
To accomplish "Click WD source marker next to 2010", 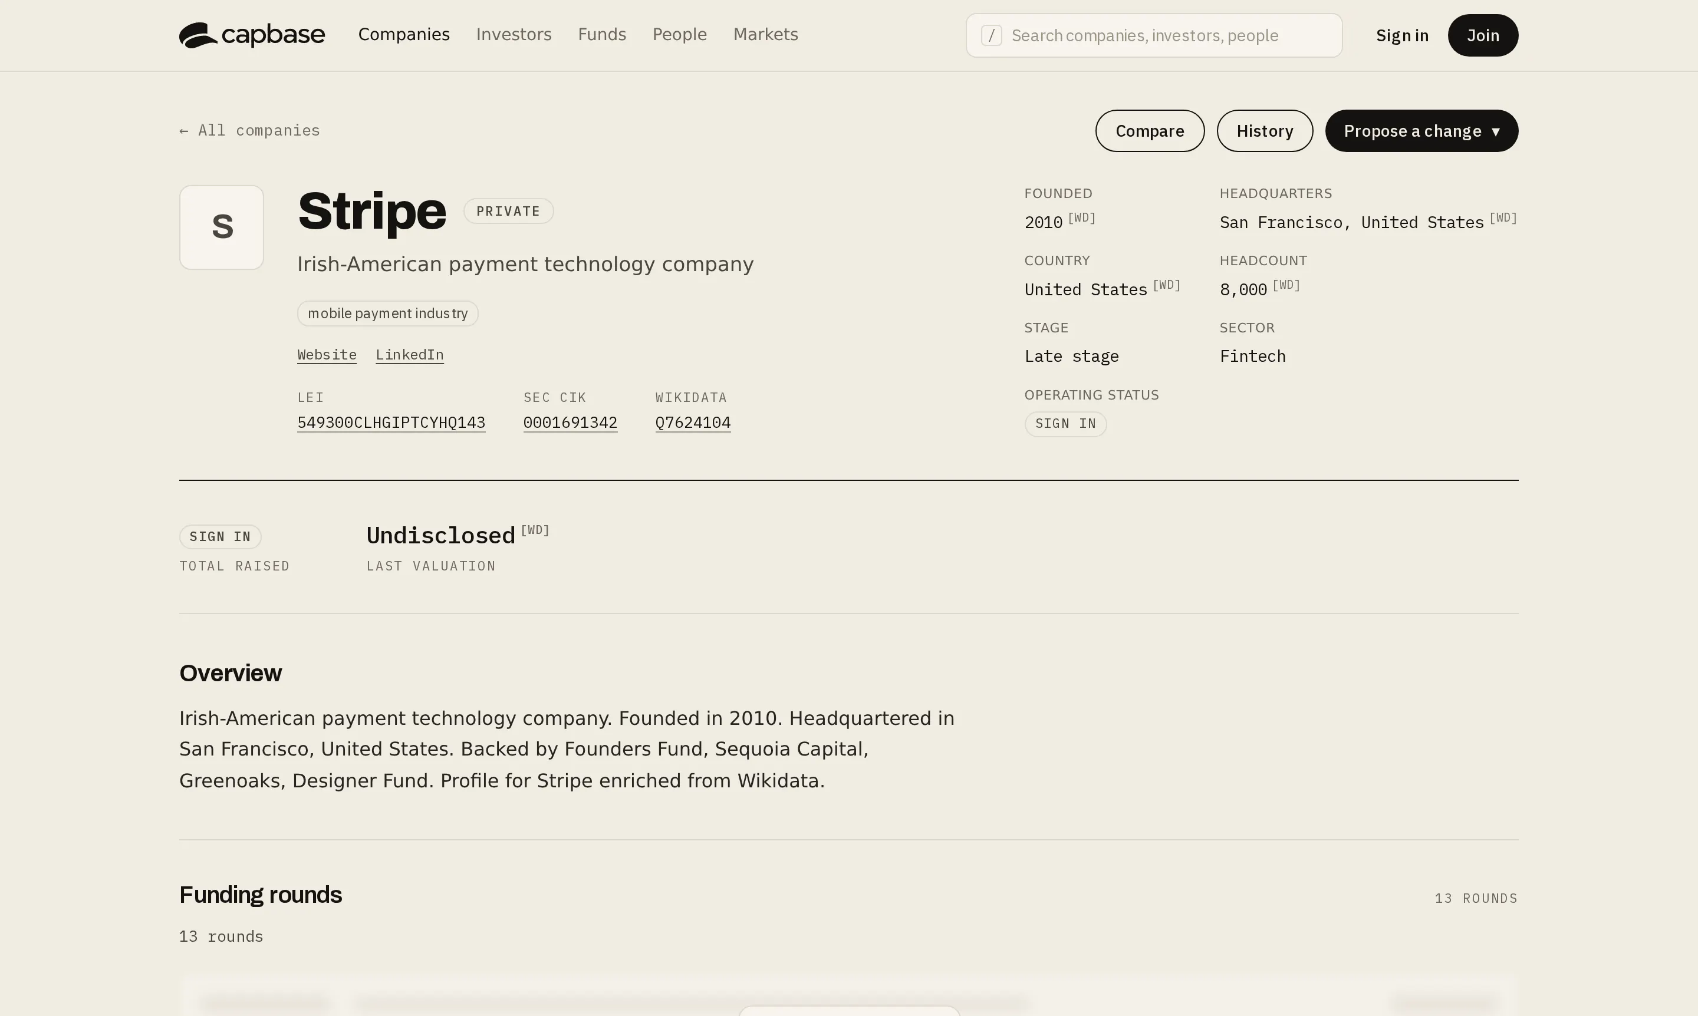I will tap(1081, 217).
